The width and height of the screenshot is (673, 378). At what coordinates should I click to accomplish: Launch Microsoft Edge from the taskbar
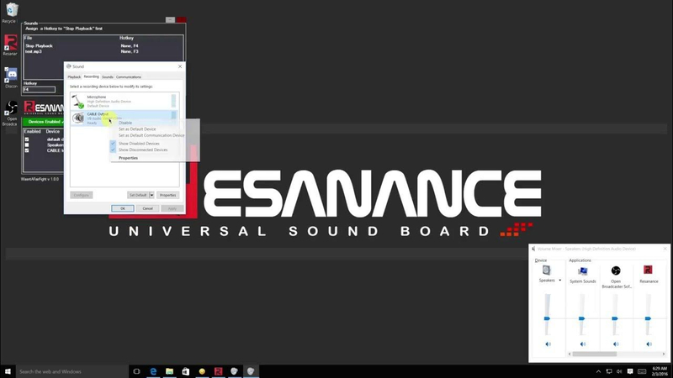153,371
